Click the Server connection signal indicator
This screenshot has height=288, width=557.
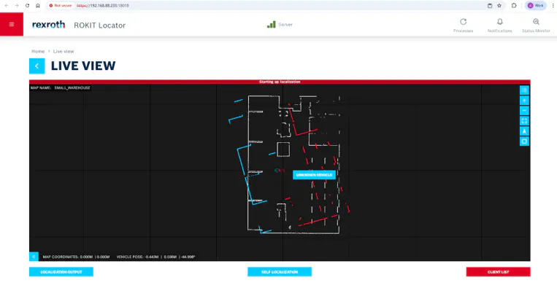tap(271, 24)
